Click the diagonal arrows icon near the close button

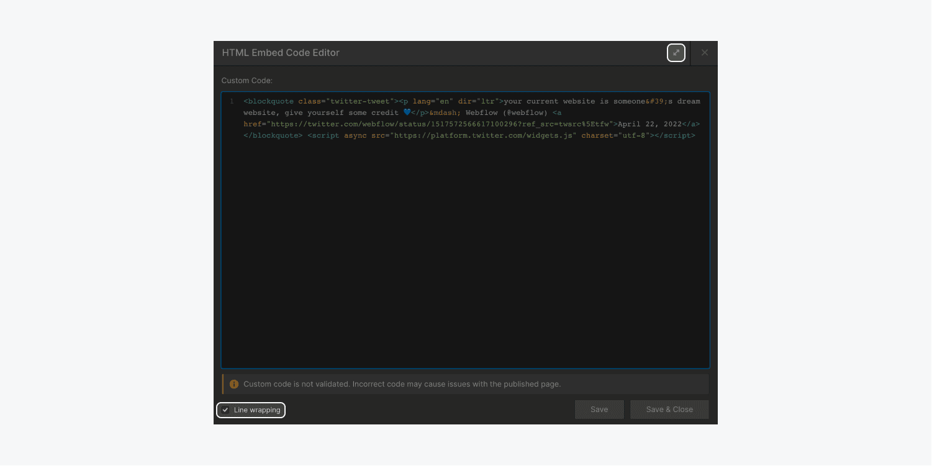[676, 53]
